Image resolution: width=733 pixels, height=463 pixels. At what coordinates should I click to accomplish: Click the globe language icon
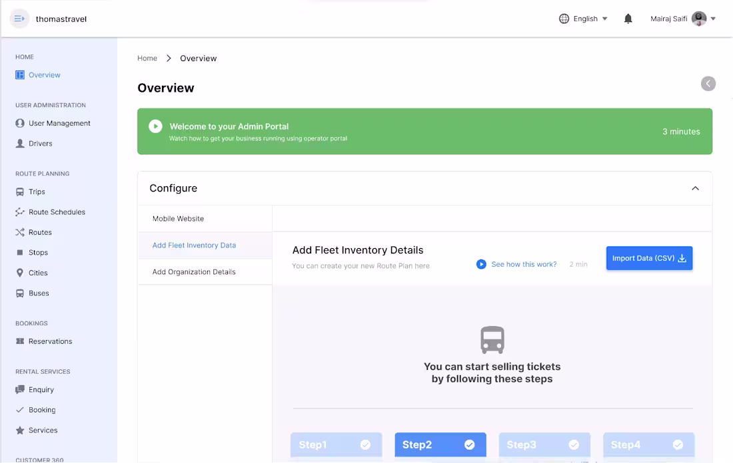tap(564, 19)
